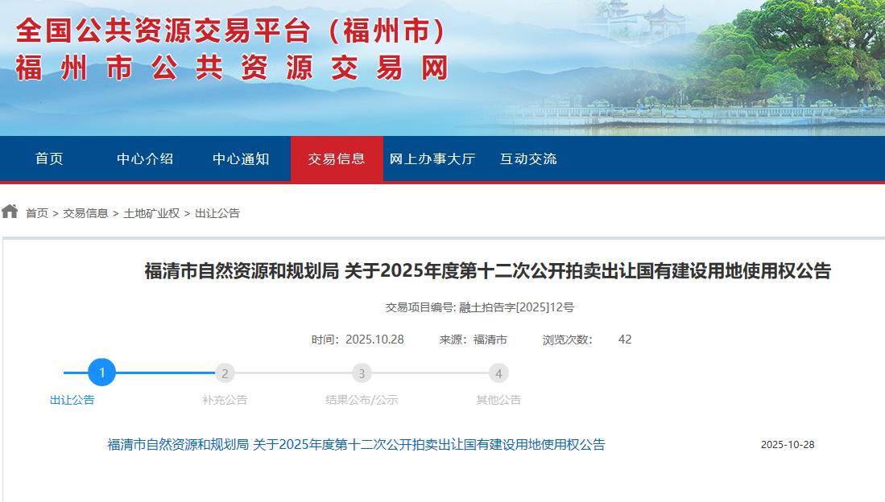Click the 补充公告 step label

click(225, 400)
